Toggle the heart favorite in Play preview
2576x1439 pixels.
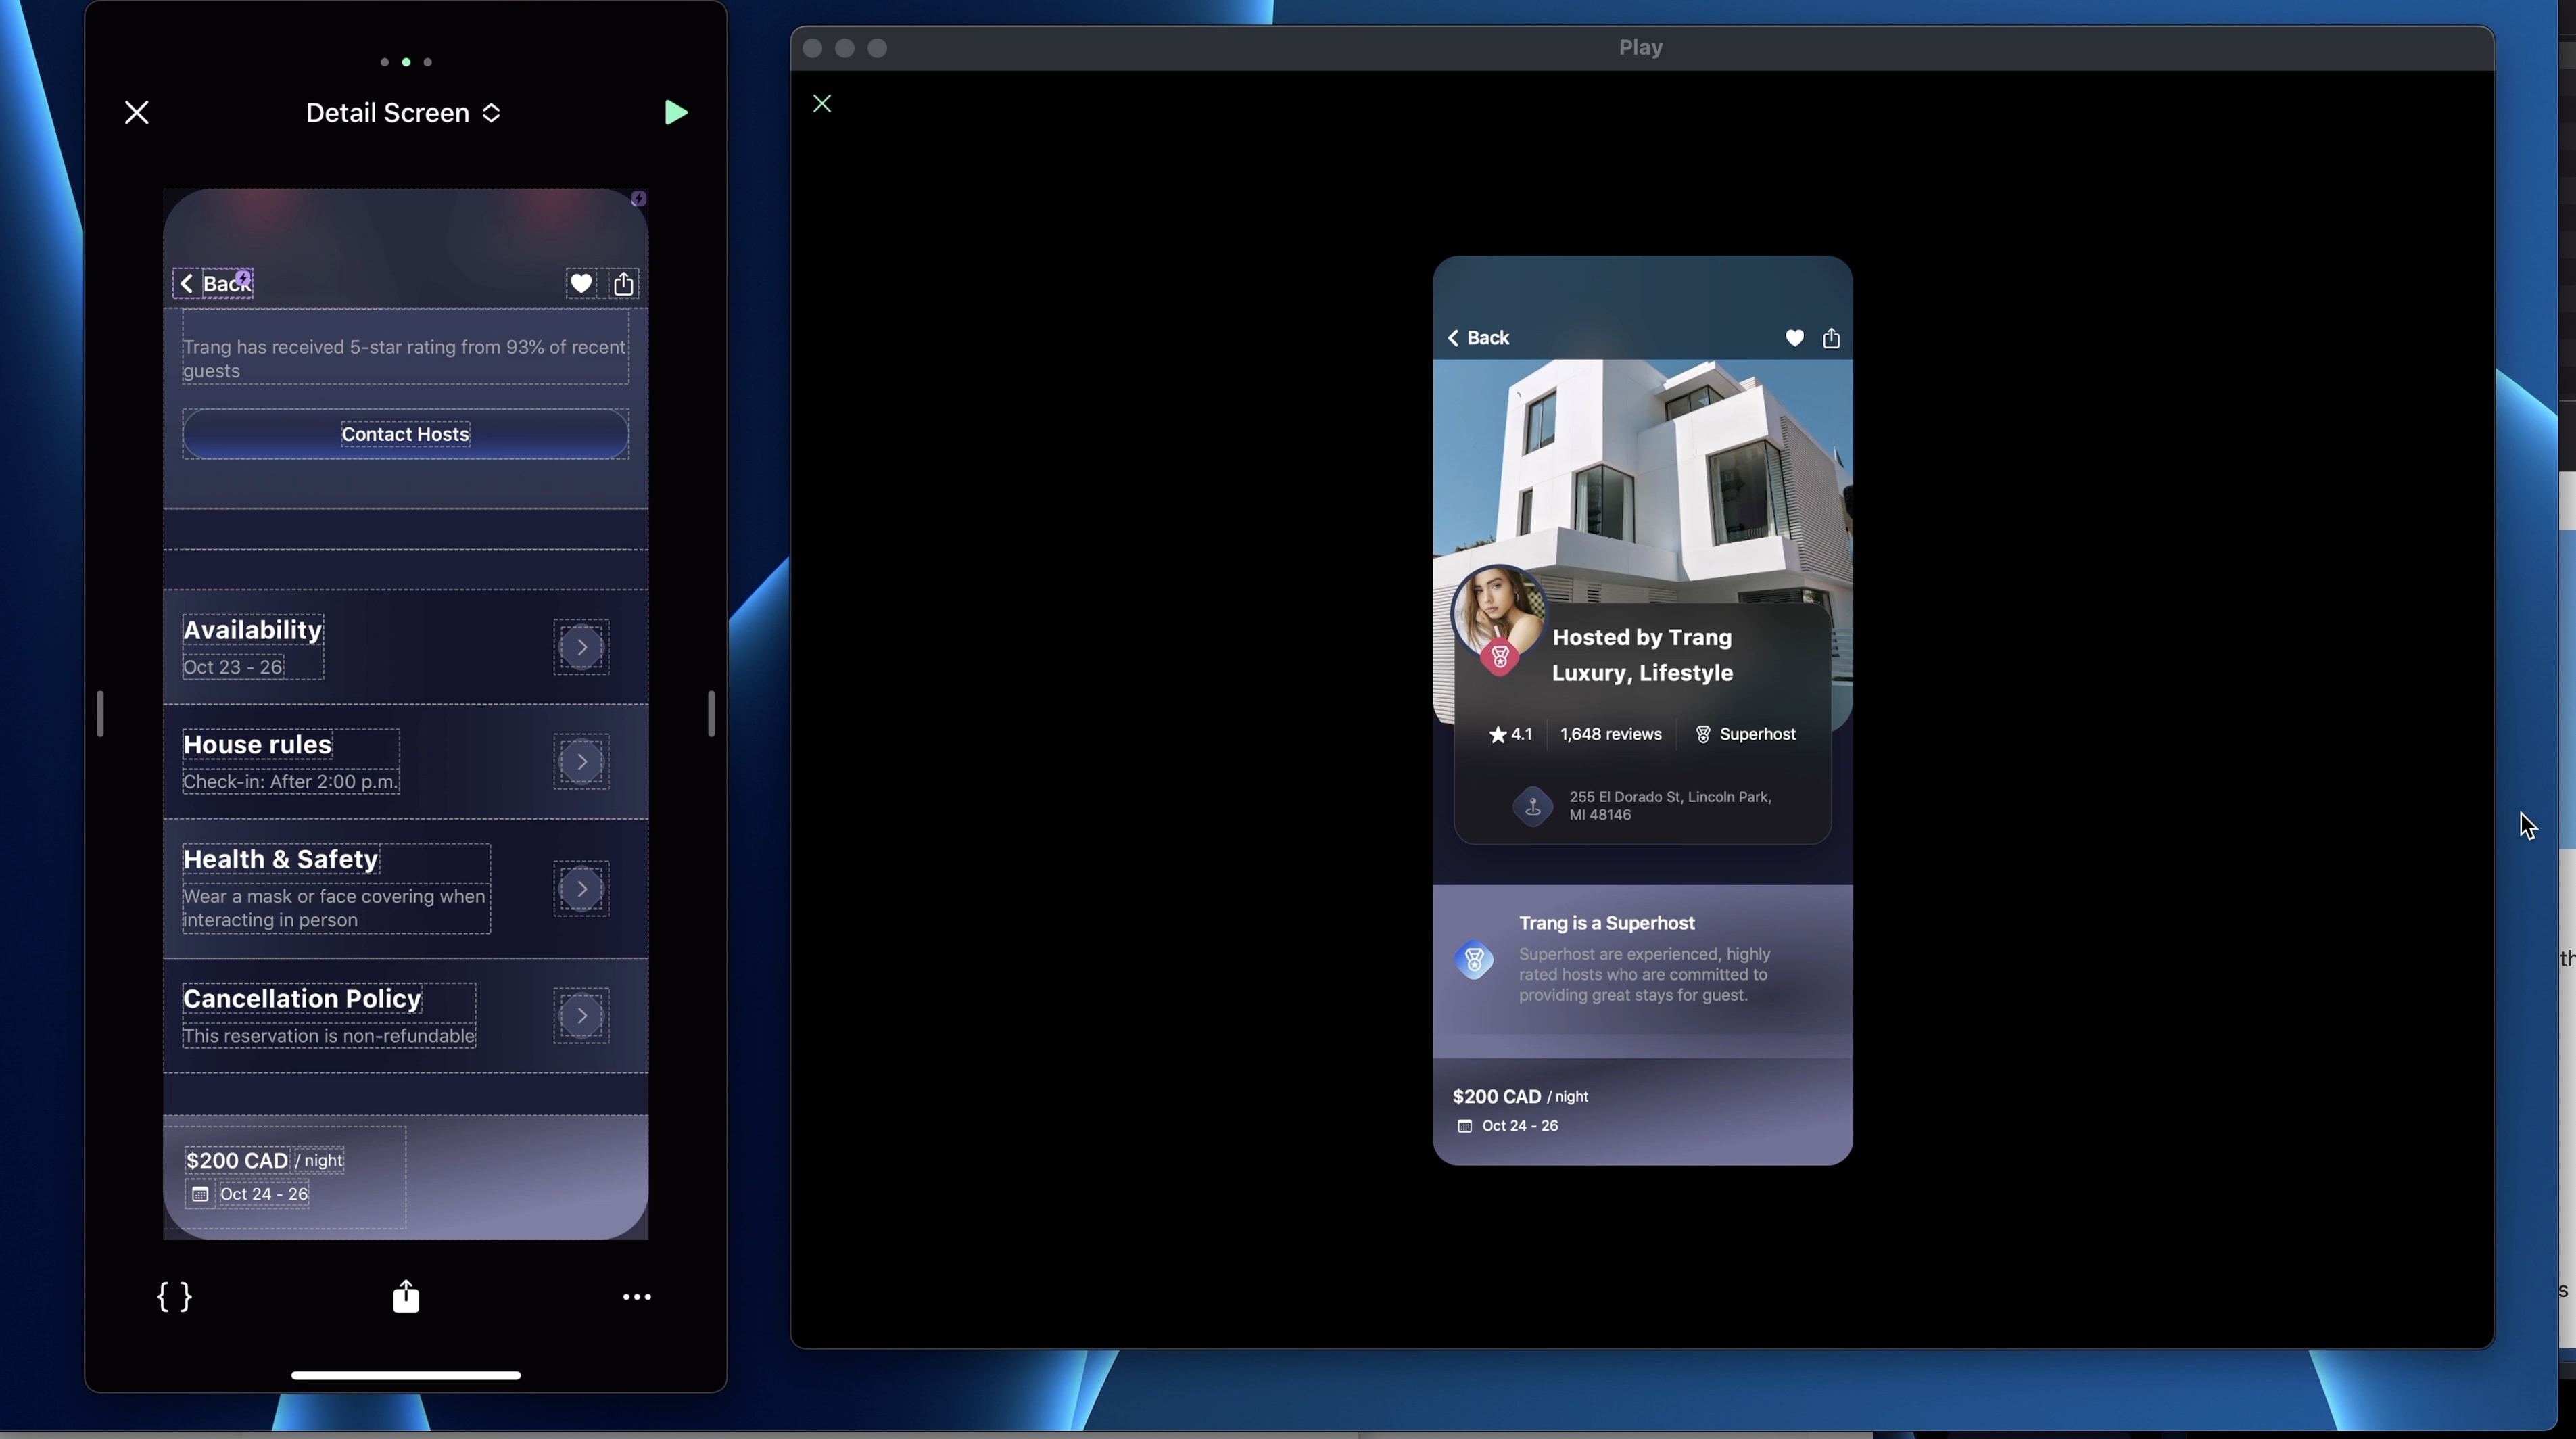[x=1795, y=338]
